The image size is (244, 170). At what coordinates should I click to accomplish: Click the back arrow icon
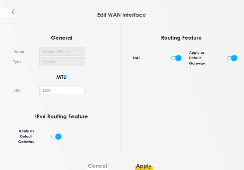13,12
